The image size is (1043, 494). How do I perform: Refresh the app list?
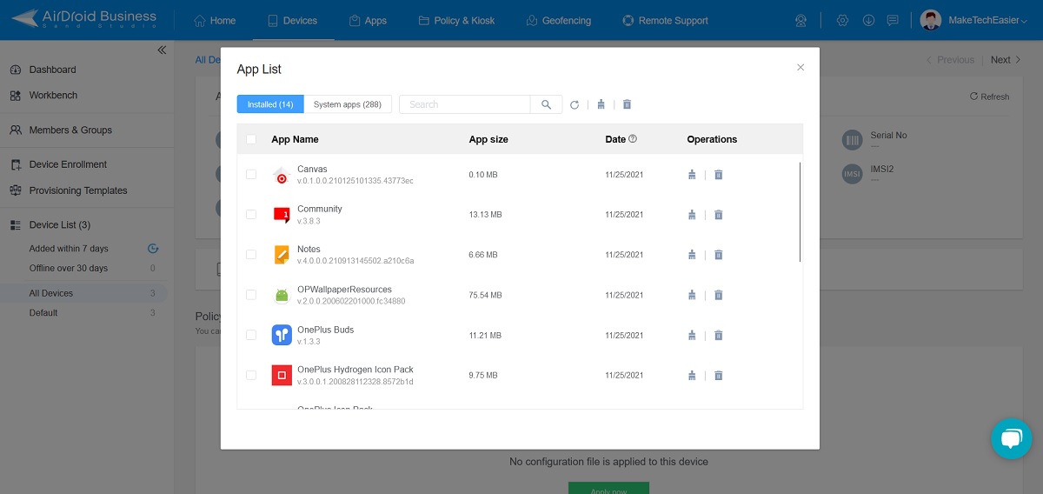(x=575, y=104)
